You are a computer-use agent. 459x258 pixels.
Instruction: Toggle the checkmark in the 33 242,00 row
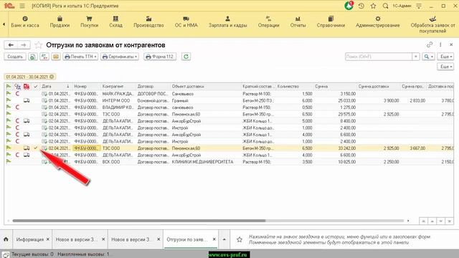click(x=36, y=148)
